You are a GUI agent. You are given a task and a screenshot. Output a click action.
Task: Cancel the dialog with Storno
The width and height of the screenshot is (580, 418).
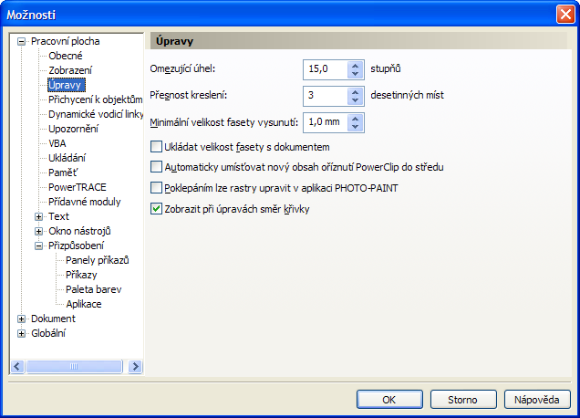coord(463,400)
